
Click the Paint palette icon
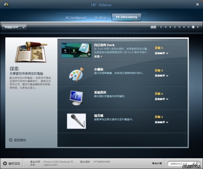click(76, 75)
